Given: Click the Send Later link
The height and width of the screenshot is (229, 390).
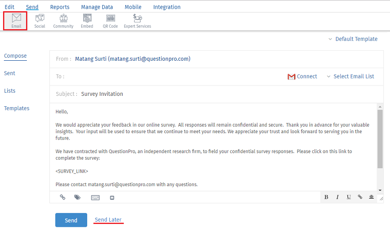Looking at the screenshot, I should coord(108,220).
